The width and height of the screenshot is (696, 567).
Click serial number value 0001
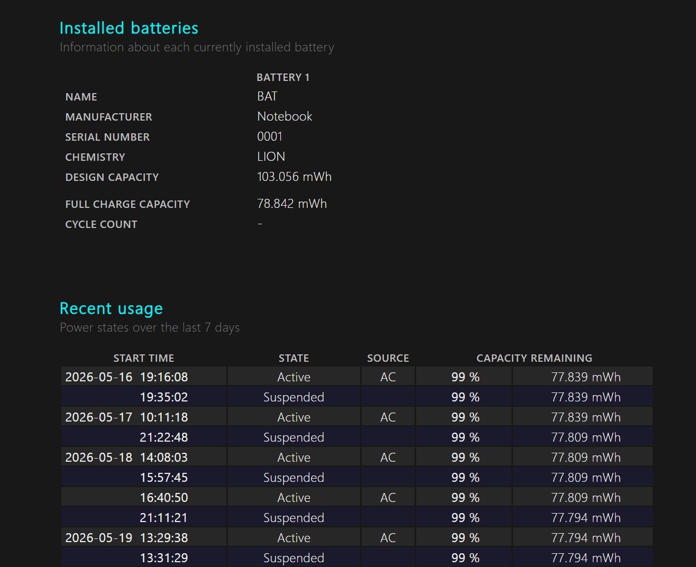click(x=270, y=136)
